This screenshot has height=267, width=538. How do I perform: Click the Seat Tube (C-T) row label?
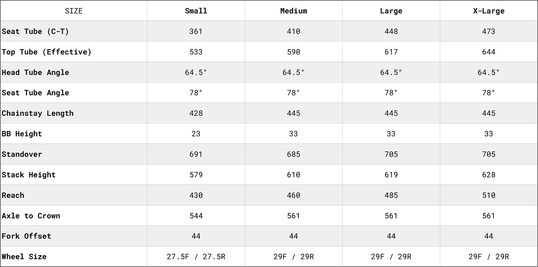tap(36, 31)
